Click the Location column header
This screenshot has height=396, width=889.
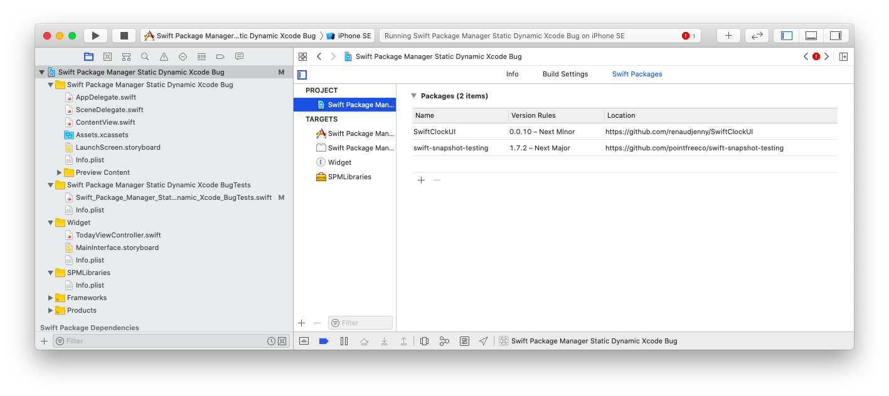[x=721, y=115]
